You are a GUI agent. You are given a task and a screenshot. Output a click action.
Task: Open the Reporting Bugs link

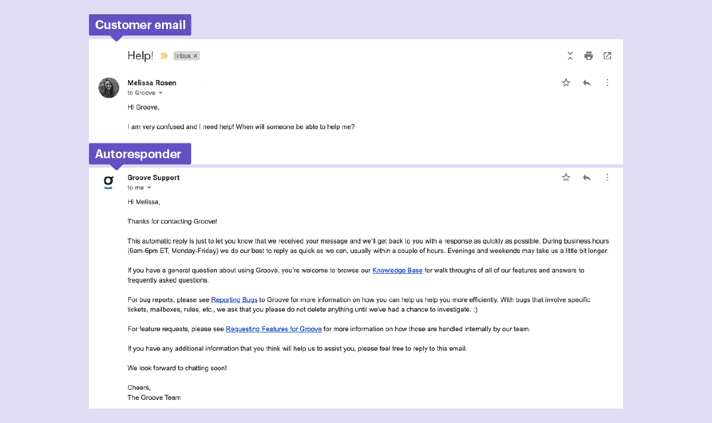pos(234,300)
